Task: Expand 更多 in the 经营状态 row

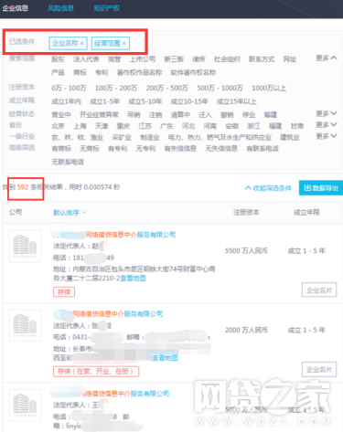Action: [x=327, y=113]
